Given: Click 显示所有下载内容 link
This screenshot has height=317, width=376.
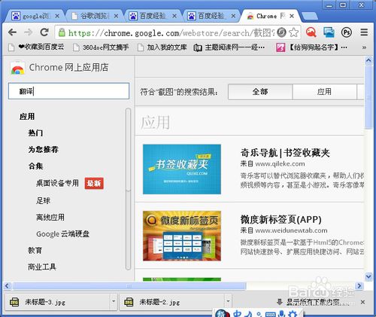Looking at the screenshot, I should tap(314, 302).
